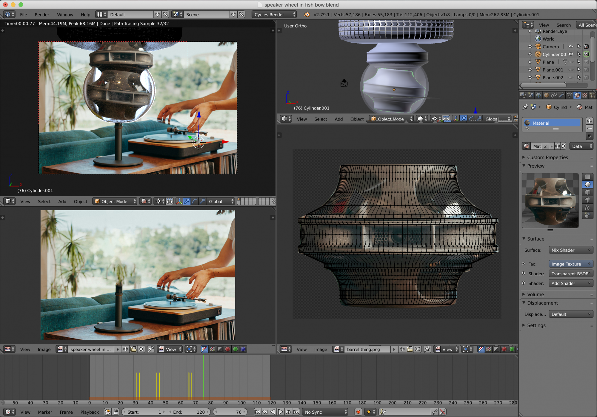This screenshot has width=597, height=417.
Task: Select the Material slot in the list
Action: tap(552, 123)
